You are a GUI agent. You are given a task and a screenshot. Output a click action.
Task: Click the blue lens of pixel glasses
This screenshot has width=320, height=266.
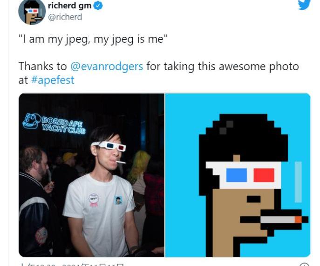[236, 175]
